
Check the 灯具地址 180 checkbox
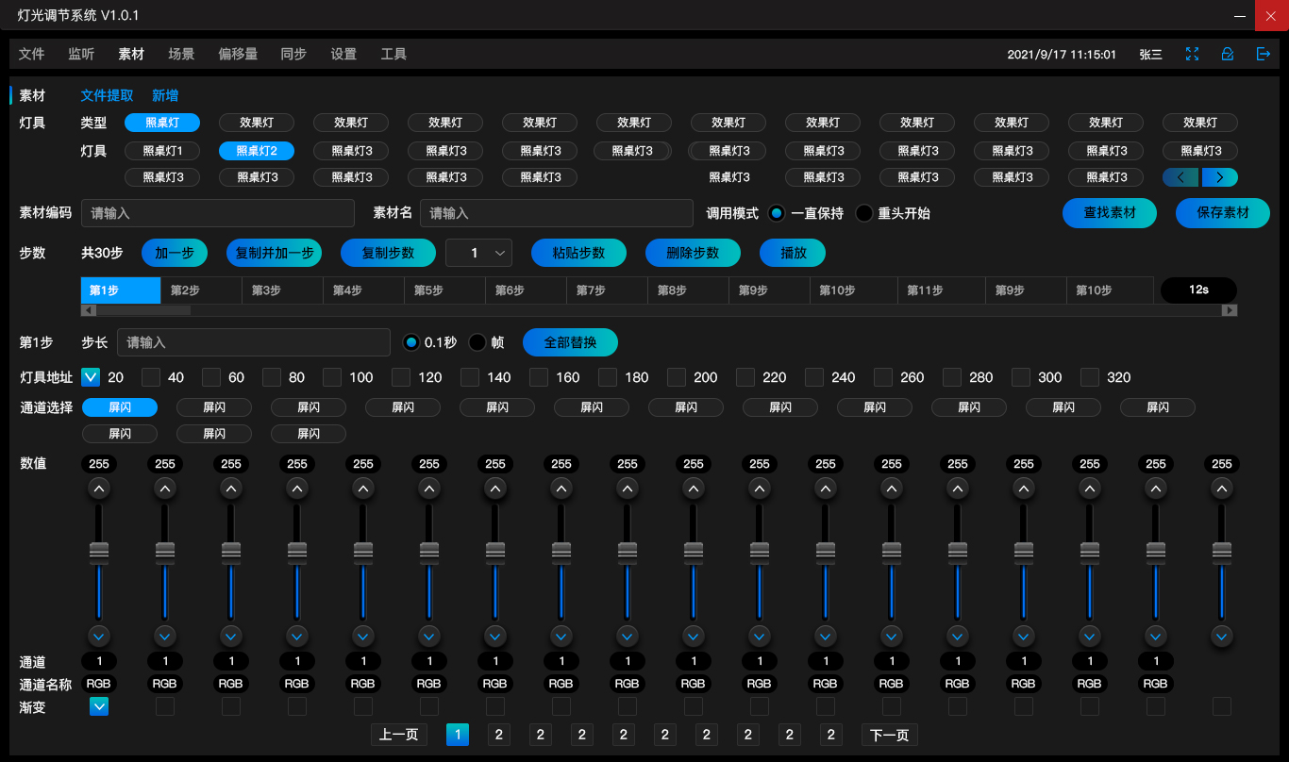click(x=608, y=377)
